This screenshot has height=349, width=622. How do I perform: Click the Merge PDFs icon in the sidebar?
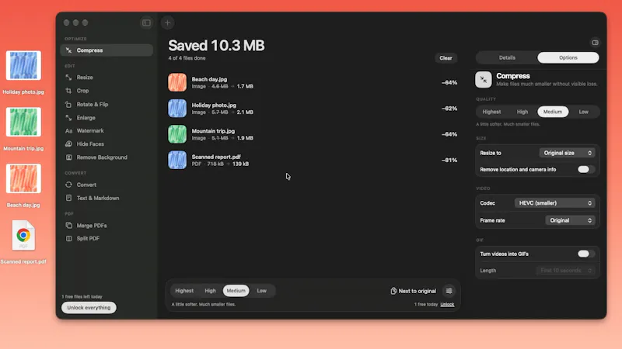(68, 225)
